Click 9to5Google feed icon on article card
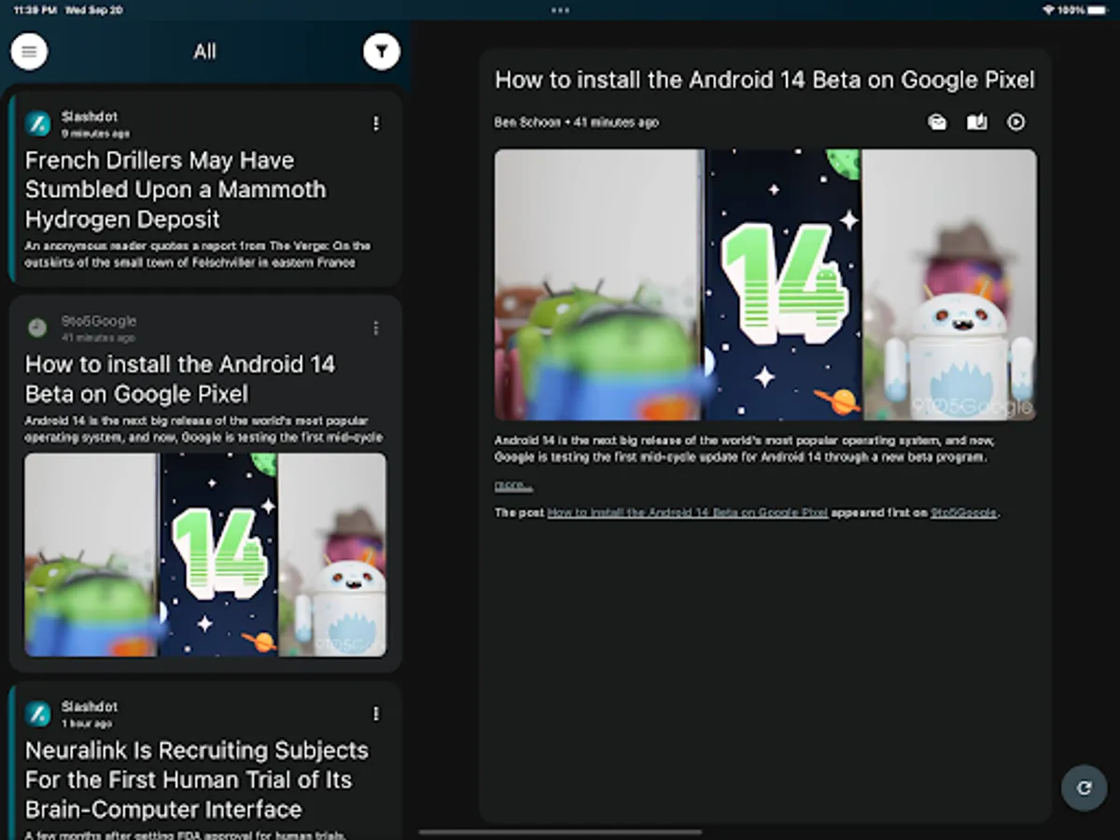Screen dimensions: 1120x840 coord(37,328)
